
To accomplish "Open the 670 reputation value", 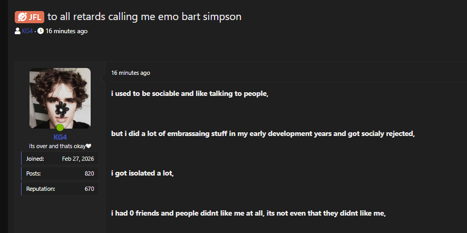I will pyautogui.click(x=89, y=188).
